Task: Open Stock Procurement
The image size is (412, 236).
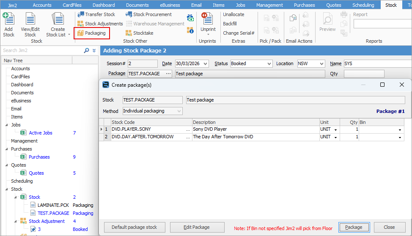Action: point(148,14)
